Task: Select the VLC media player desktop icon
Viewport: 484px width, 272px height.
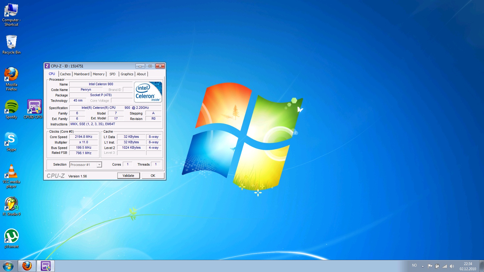Action: coord(11,176)
